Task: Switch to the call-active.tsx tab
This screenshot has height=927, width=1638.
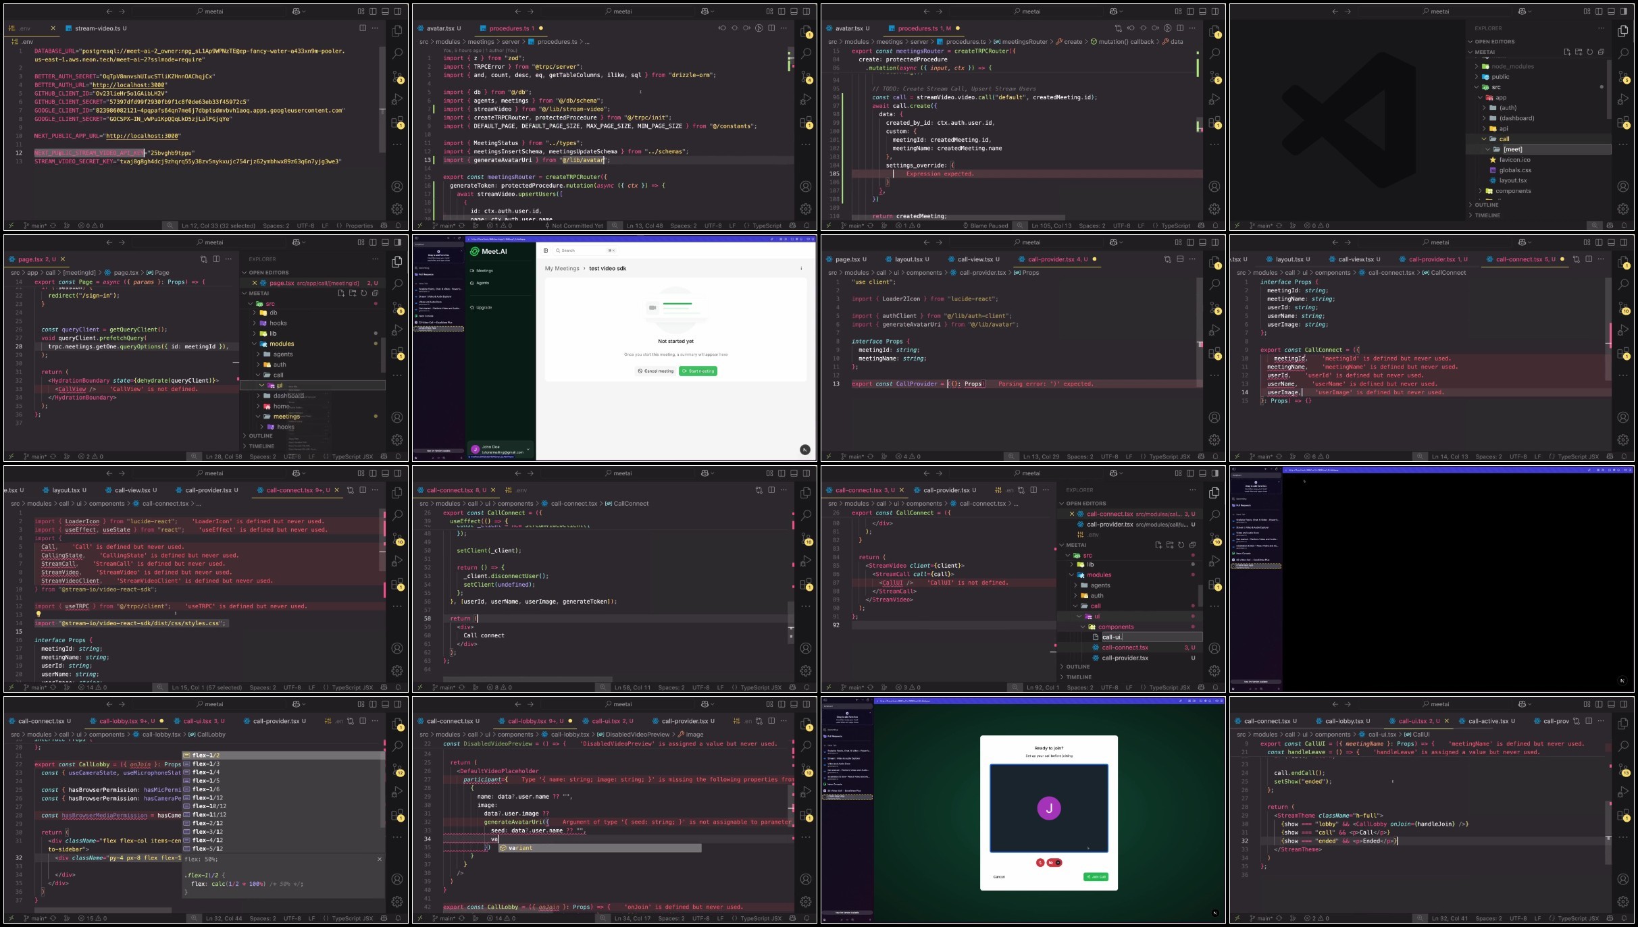Action: [x=1488, y=721]
